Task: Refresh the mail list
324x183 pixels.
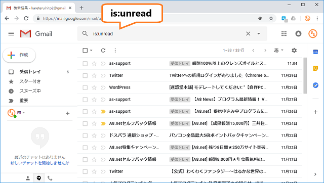Action: click(103, 51)
